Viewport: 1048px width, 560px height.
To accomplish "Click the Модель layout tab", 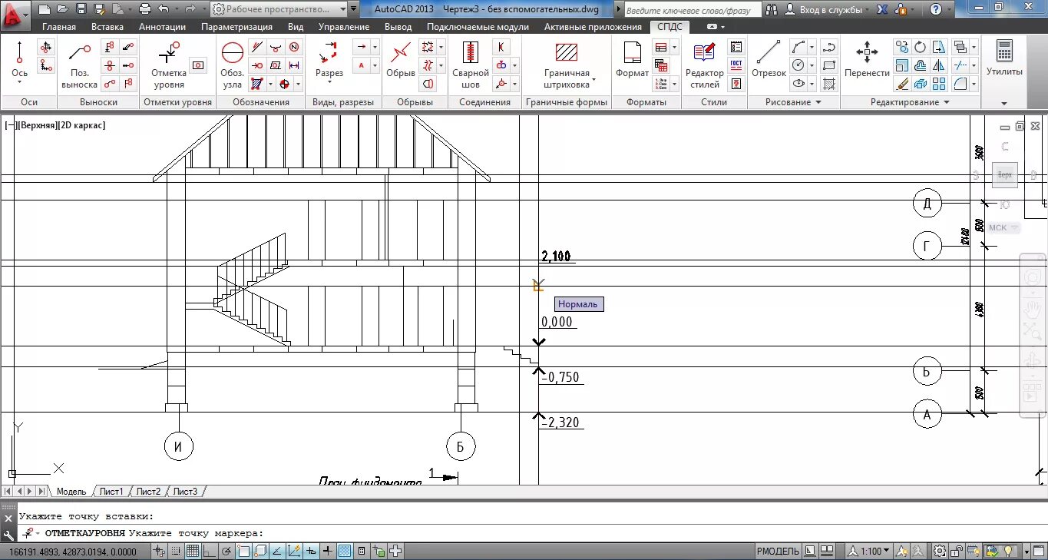I will coord(71,492).
